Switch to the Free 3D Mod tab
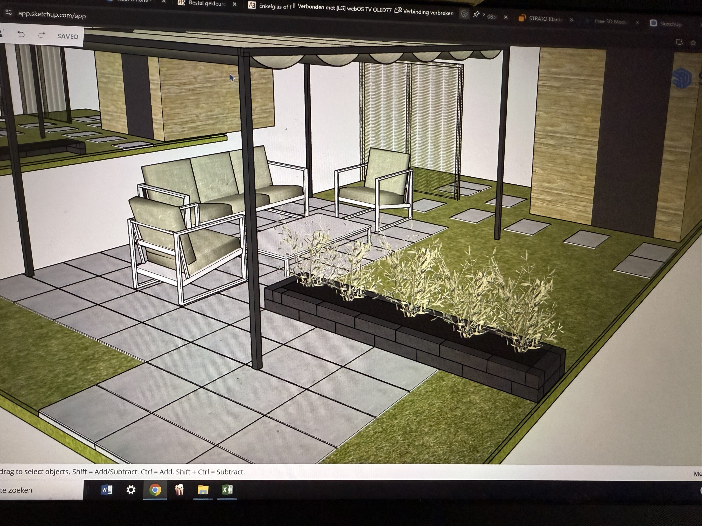This screenshot has width=702, height=526. (x=610, y=22)
